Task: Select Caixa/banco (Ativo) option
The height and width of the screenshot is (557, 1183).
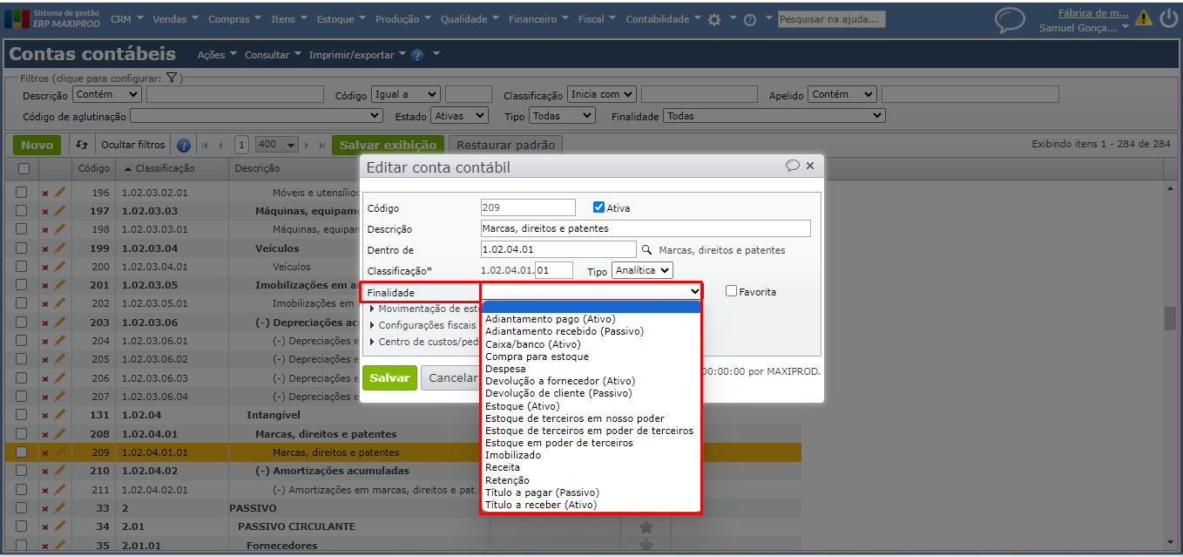Action: coord(591,344)
